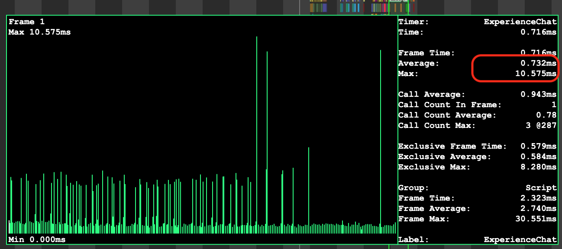Click the Call Count Average value "0.78"
562x249 pixels.
tap(546, 115)
